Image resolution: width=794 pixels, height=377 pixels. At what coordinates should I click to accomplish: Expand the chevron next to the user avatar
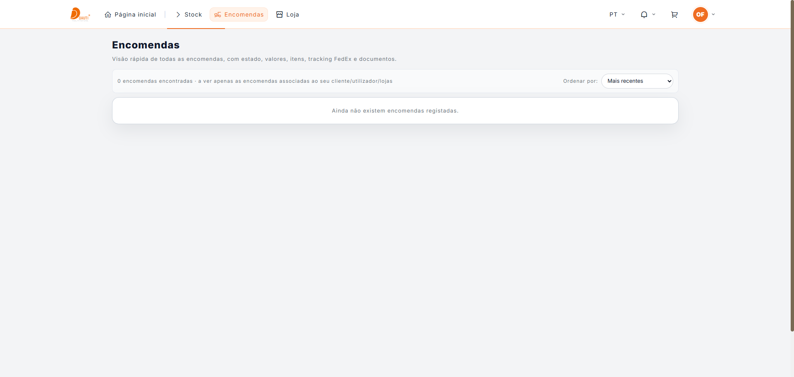[713, 14]
